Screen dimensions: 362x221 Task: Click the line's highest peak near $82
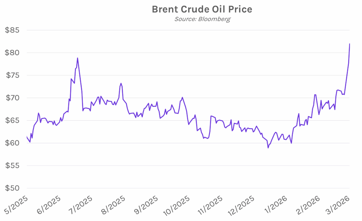pos(350,44)
